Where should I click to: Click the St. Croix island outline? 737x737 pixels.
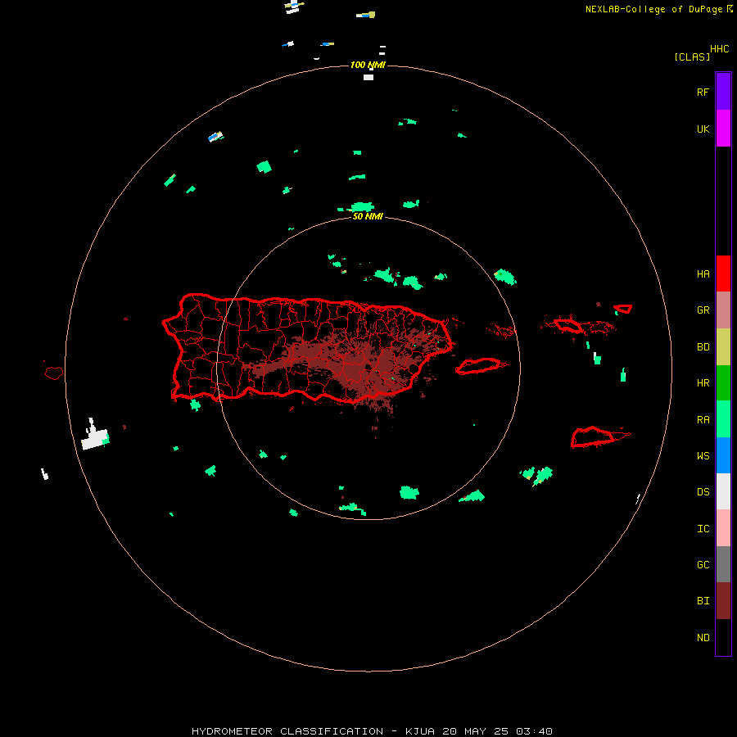click(x=593, y=437)
